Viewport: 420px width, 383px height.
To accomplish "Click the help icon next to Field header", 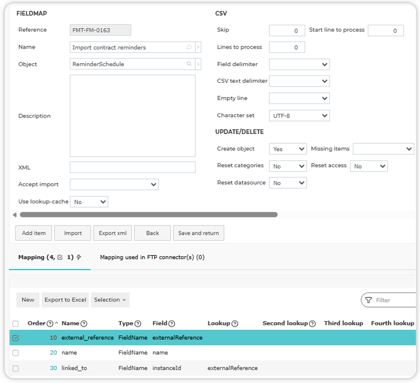I will click(x=172, y=324).
